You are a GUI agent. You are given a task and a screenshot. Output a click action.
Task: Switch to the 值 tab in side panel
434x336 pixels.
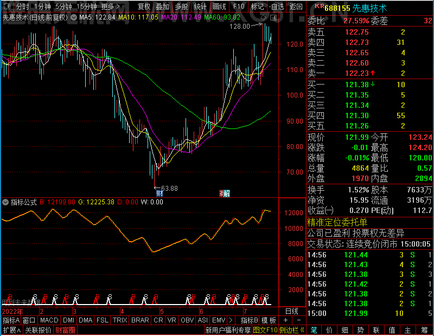(392, 330)
